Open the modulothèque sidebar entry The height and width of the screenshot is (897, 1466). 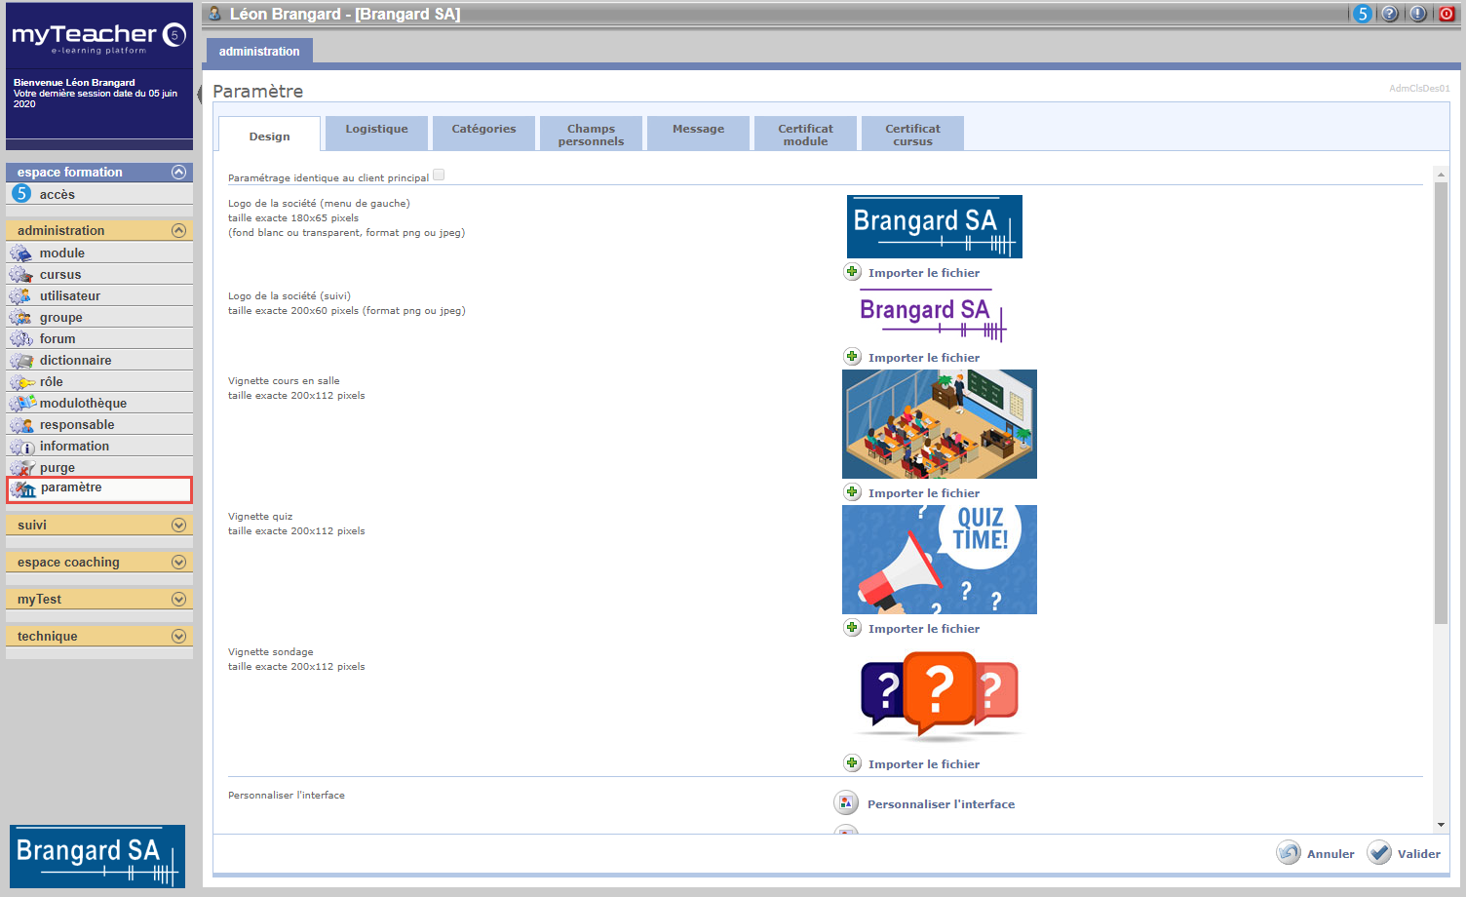[83, 403]
